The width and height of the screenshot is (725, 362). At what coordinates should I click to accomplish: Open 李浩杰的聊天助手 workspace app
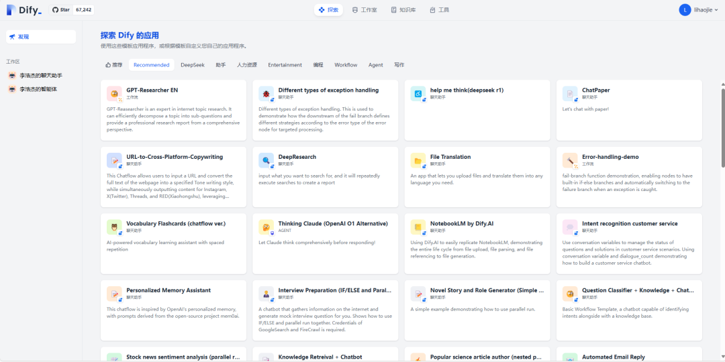click(x=41, y=75)
